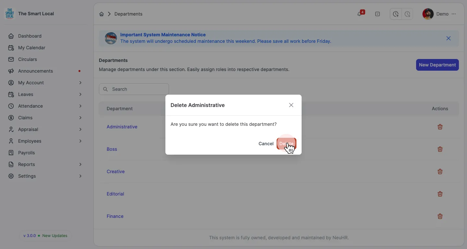Click the Claims dollar icon
Screen dimensions: 467x249
11,118
